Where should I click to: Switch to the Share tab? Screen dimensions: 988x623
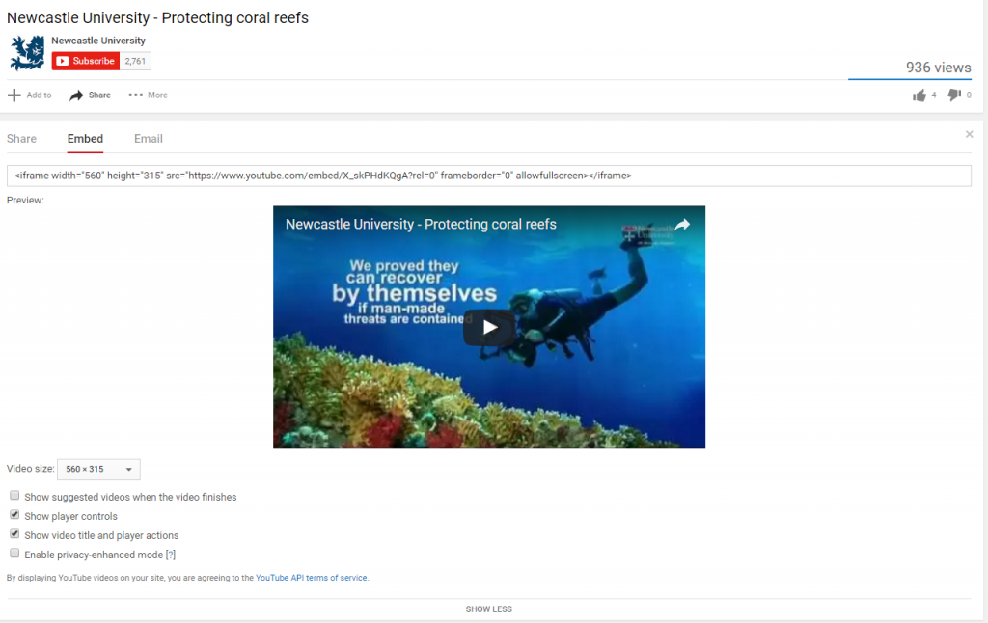point(21,139)
